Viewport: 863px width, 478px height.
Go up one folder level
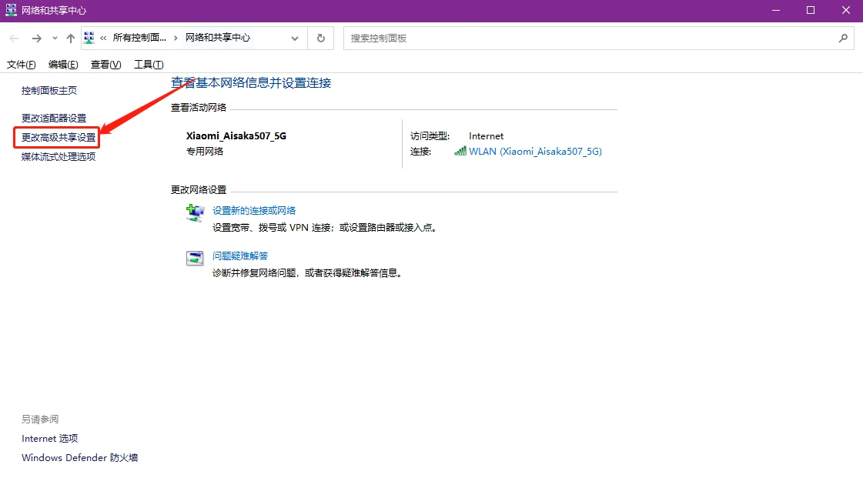pyautogui.click(x=70, y=38)
